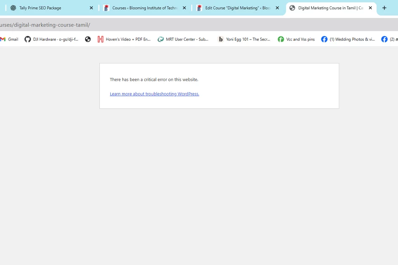
Task: Click the MRT User Center bookmark icon
Action: (160, 39)
